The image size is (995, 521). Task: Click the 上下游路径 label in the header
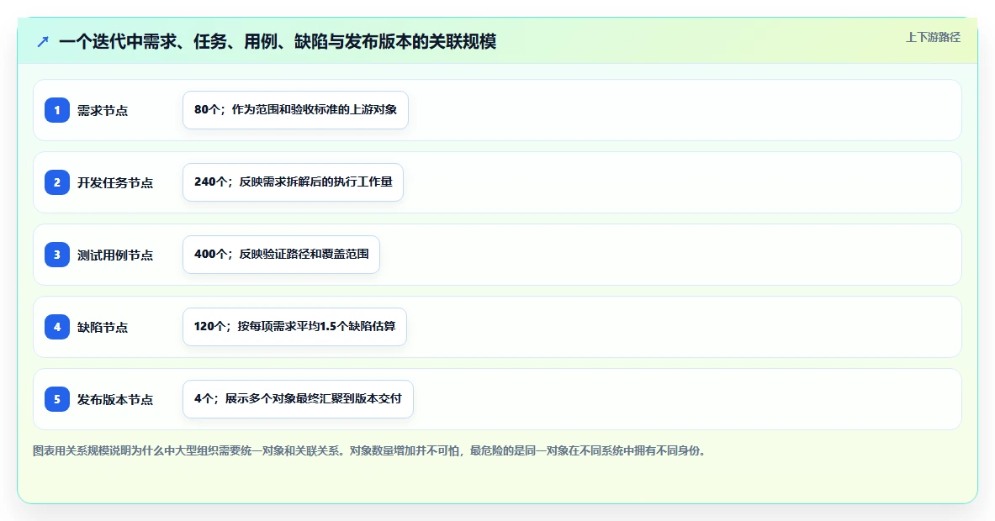click(x=933, y=38)
